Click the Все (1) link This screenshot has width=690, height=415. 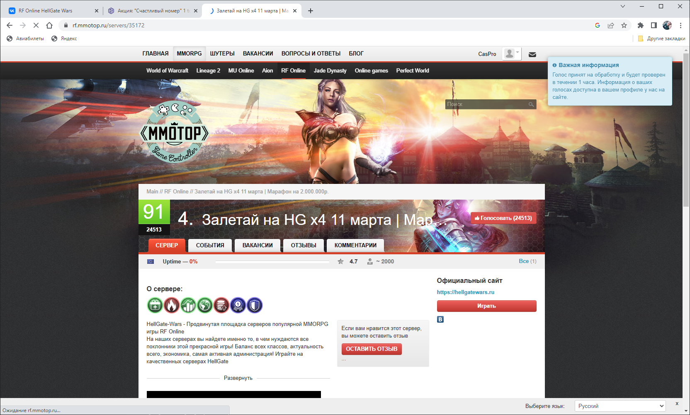pos(527,261)
